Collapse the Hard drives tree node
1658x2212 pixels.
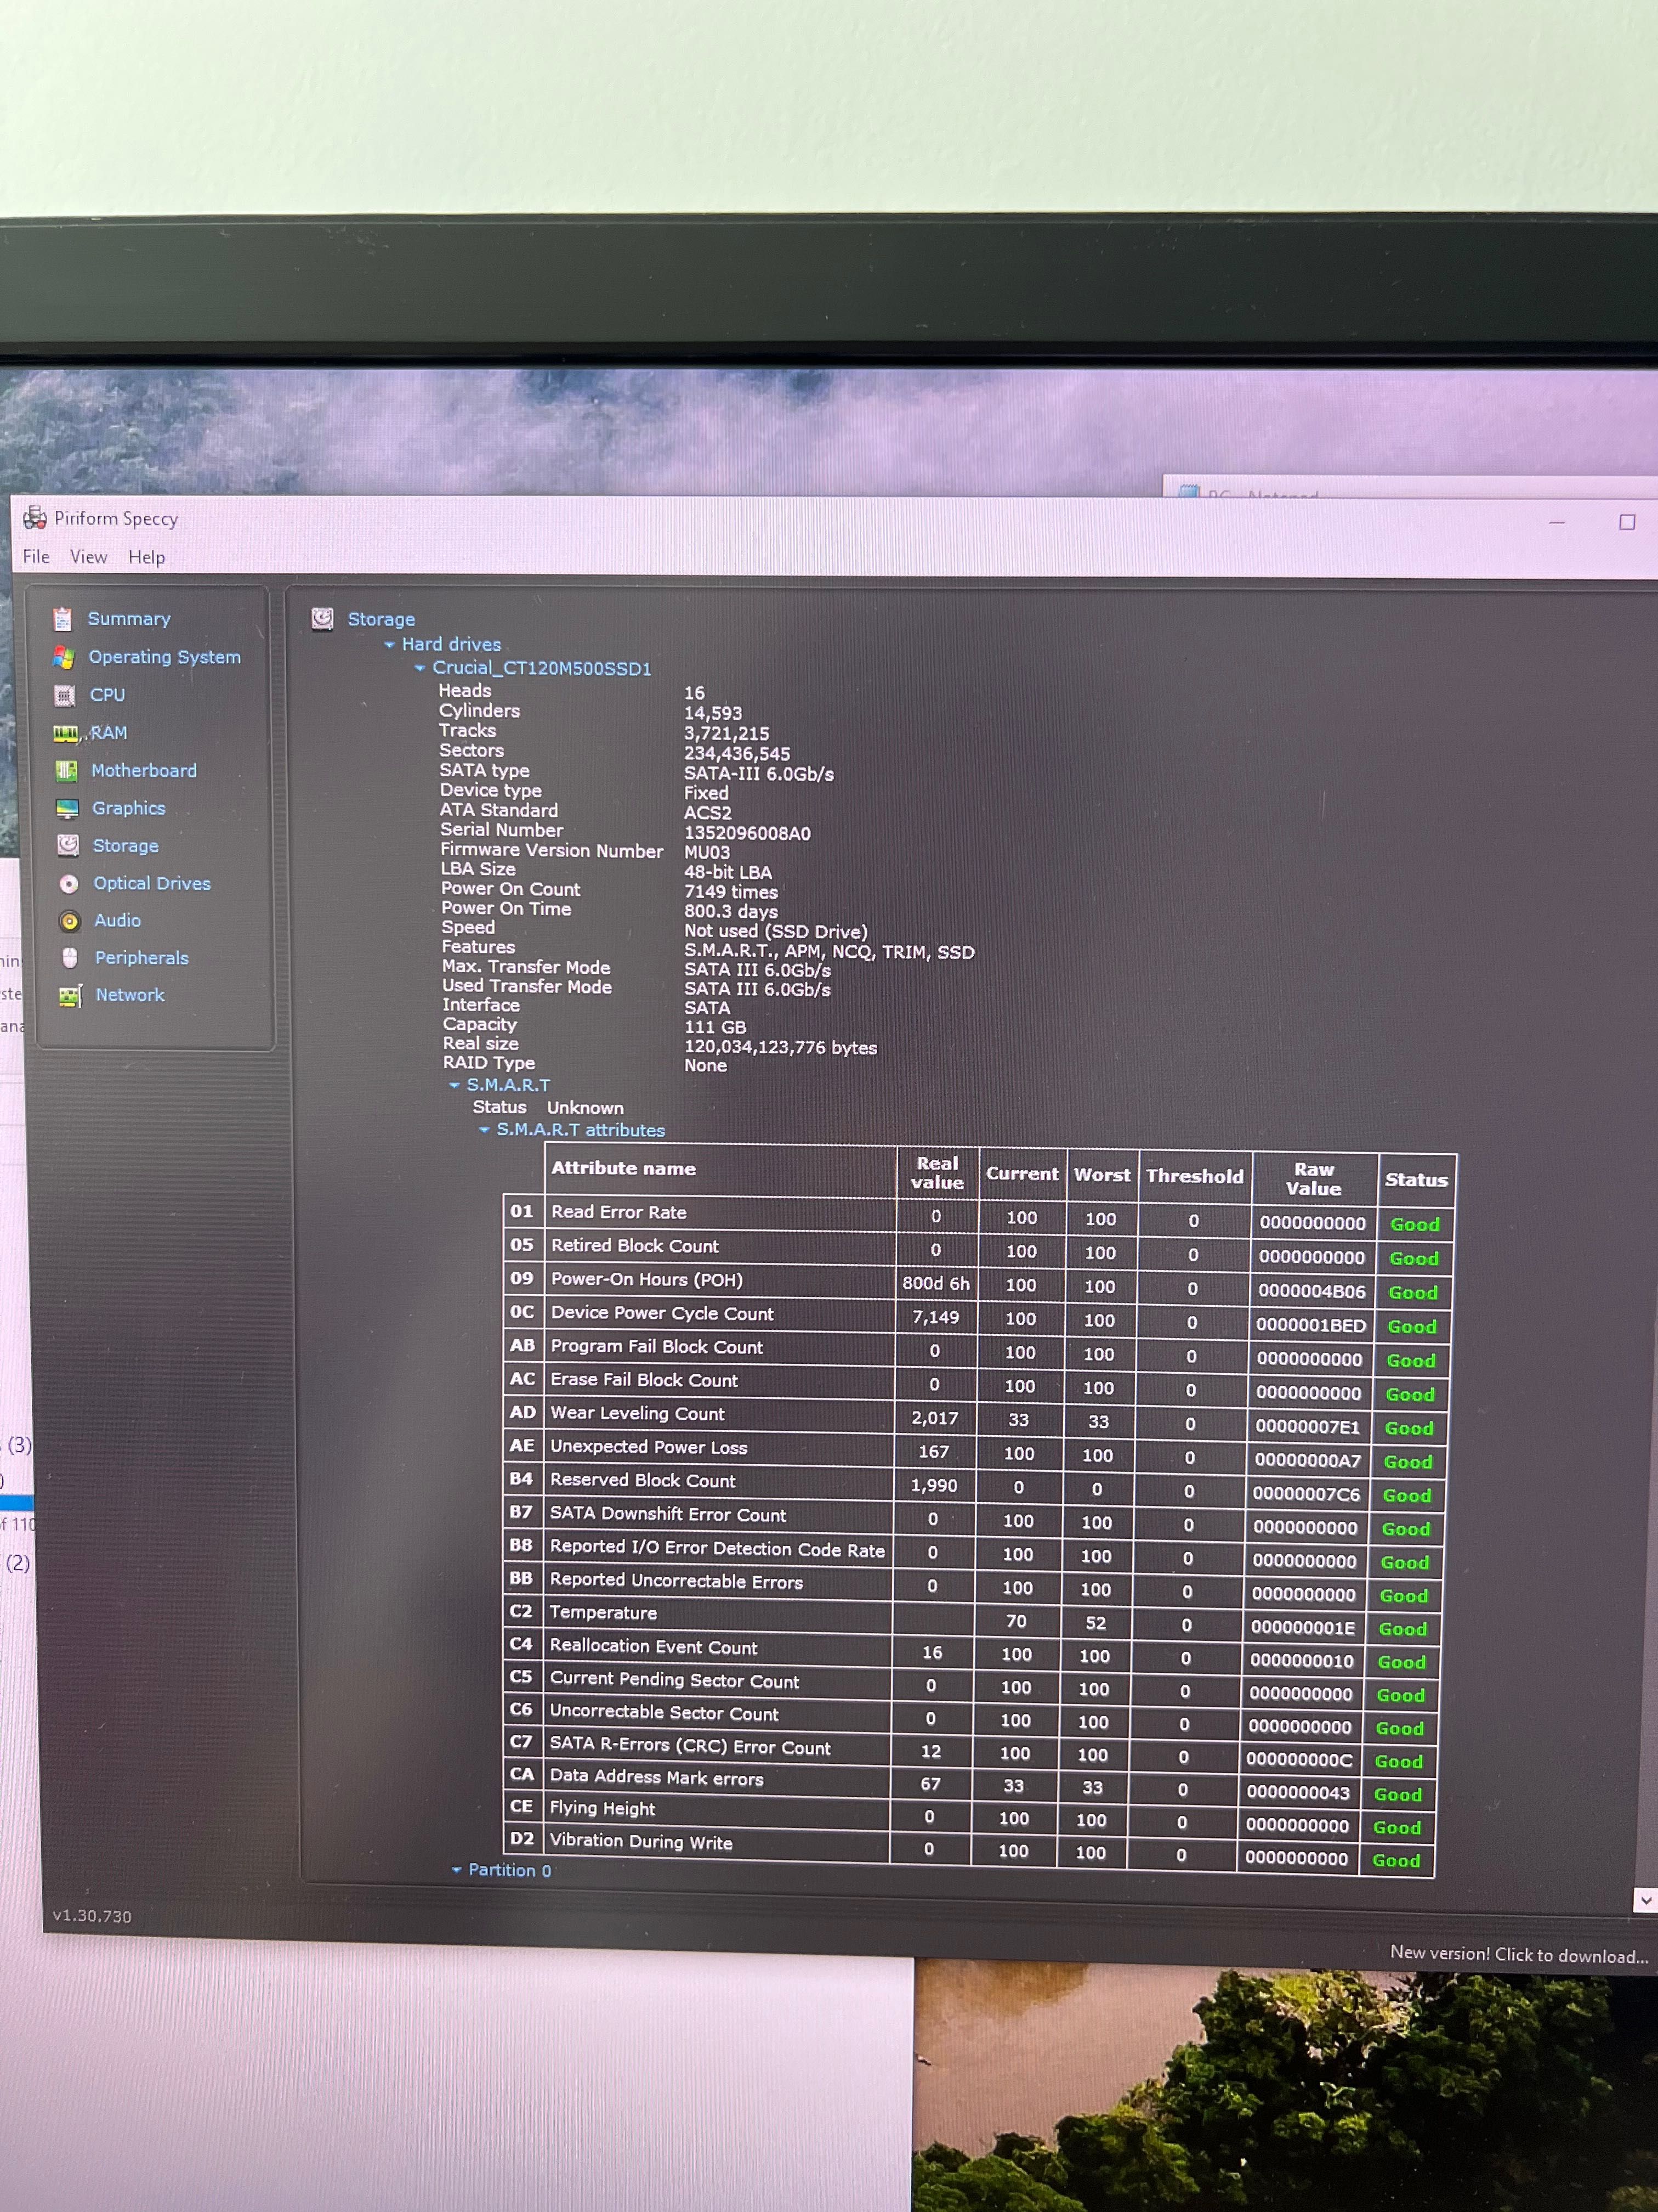[x=390, y=645]
